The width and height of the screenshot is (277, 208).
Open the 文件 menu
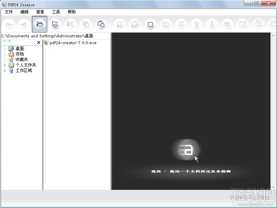coord(8,12)
